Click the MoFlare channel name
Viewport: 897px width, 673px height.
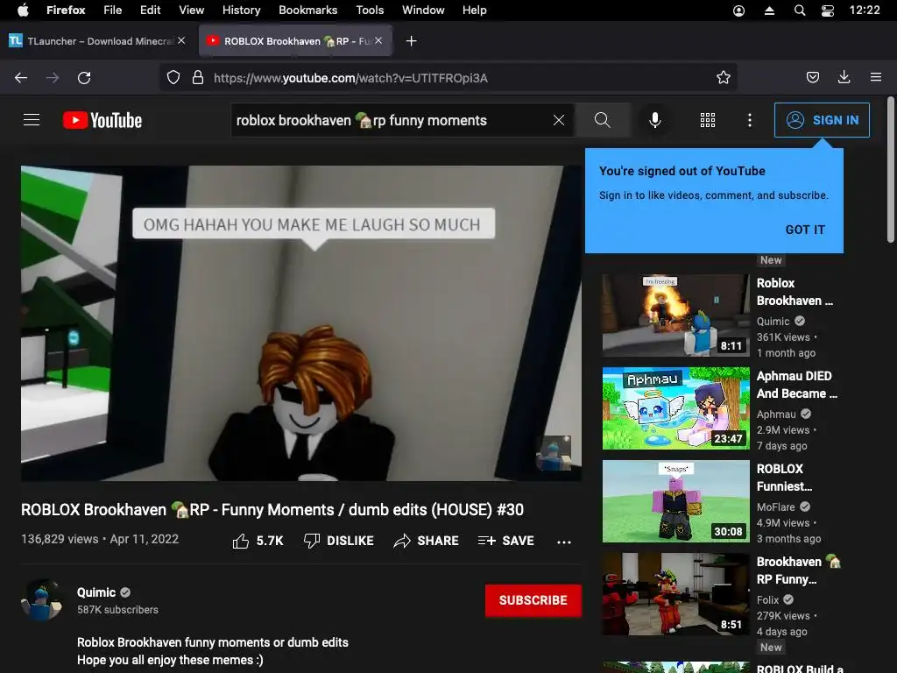pos(776,507)
